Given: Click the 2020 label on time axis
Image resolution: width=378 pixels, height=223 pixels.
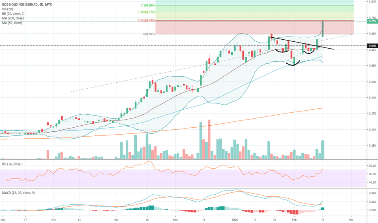Looking at the screenshot, I should (x=234, y=220).
